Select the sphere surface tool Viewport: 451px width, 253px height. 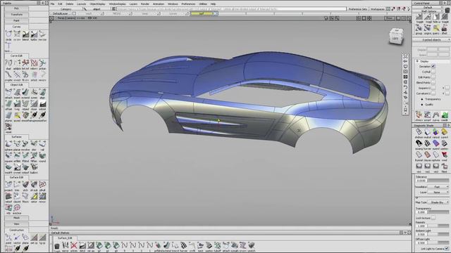click(x=8, y=144)
